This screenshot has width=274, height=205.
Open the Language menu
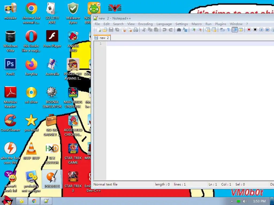(x=164, y=24)
